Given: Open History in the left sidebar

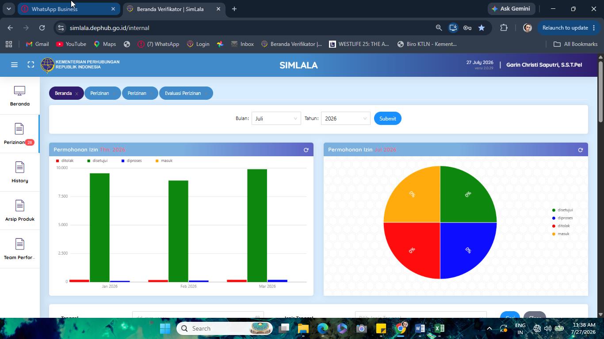Looking at the screenshot, I should click(x=19, y=173).
